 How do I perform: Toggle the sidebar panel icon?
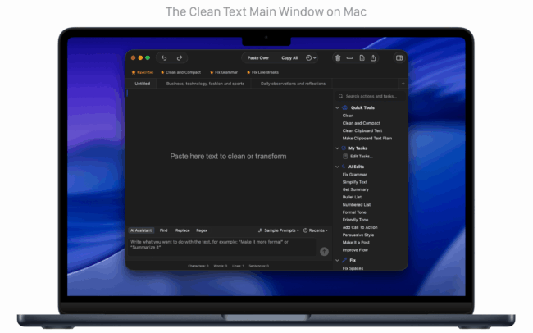(399, 58)
